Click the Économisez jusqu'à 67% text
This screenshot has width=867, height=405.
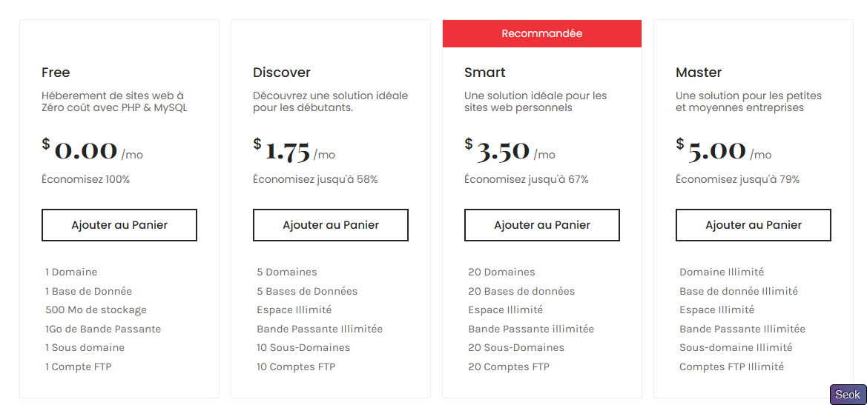pos(526,179)
